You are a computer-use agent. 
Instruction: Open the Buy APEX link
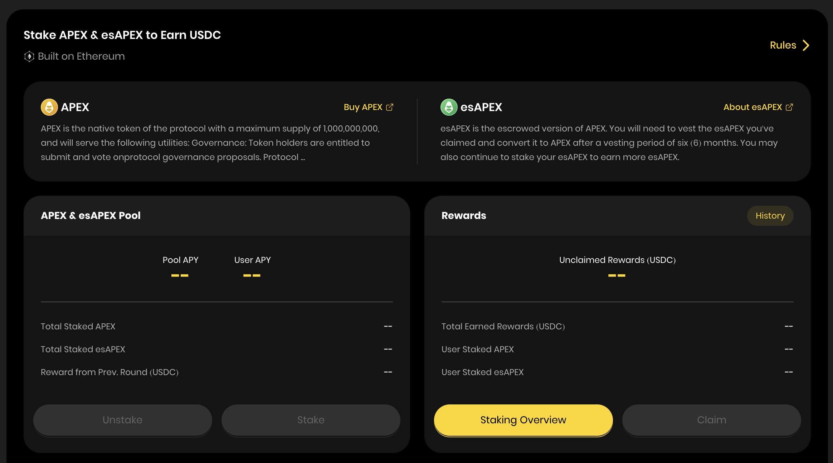pos(363,107)
